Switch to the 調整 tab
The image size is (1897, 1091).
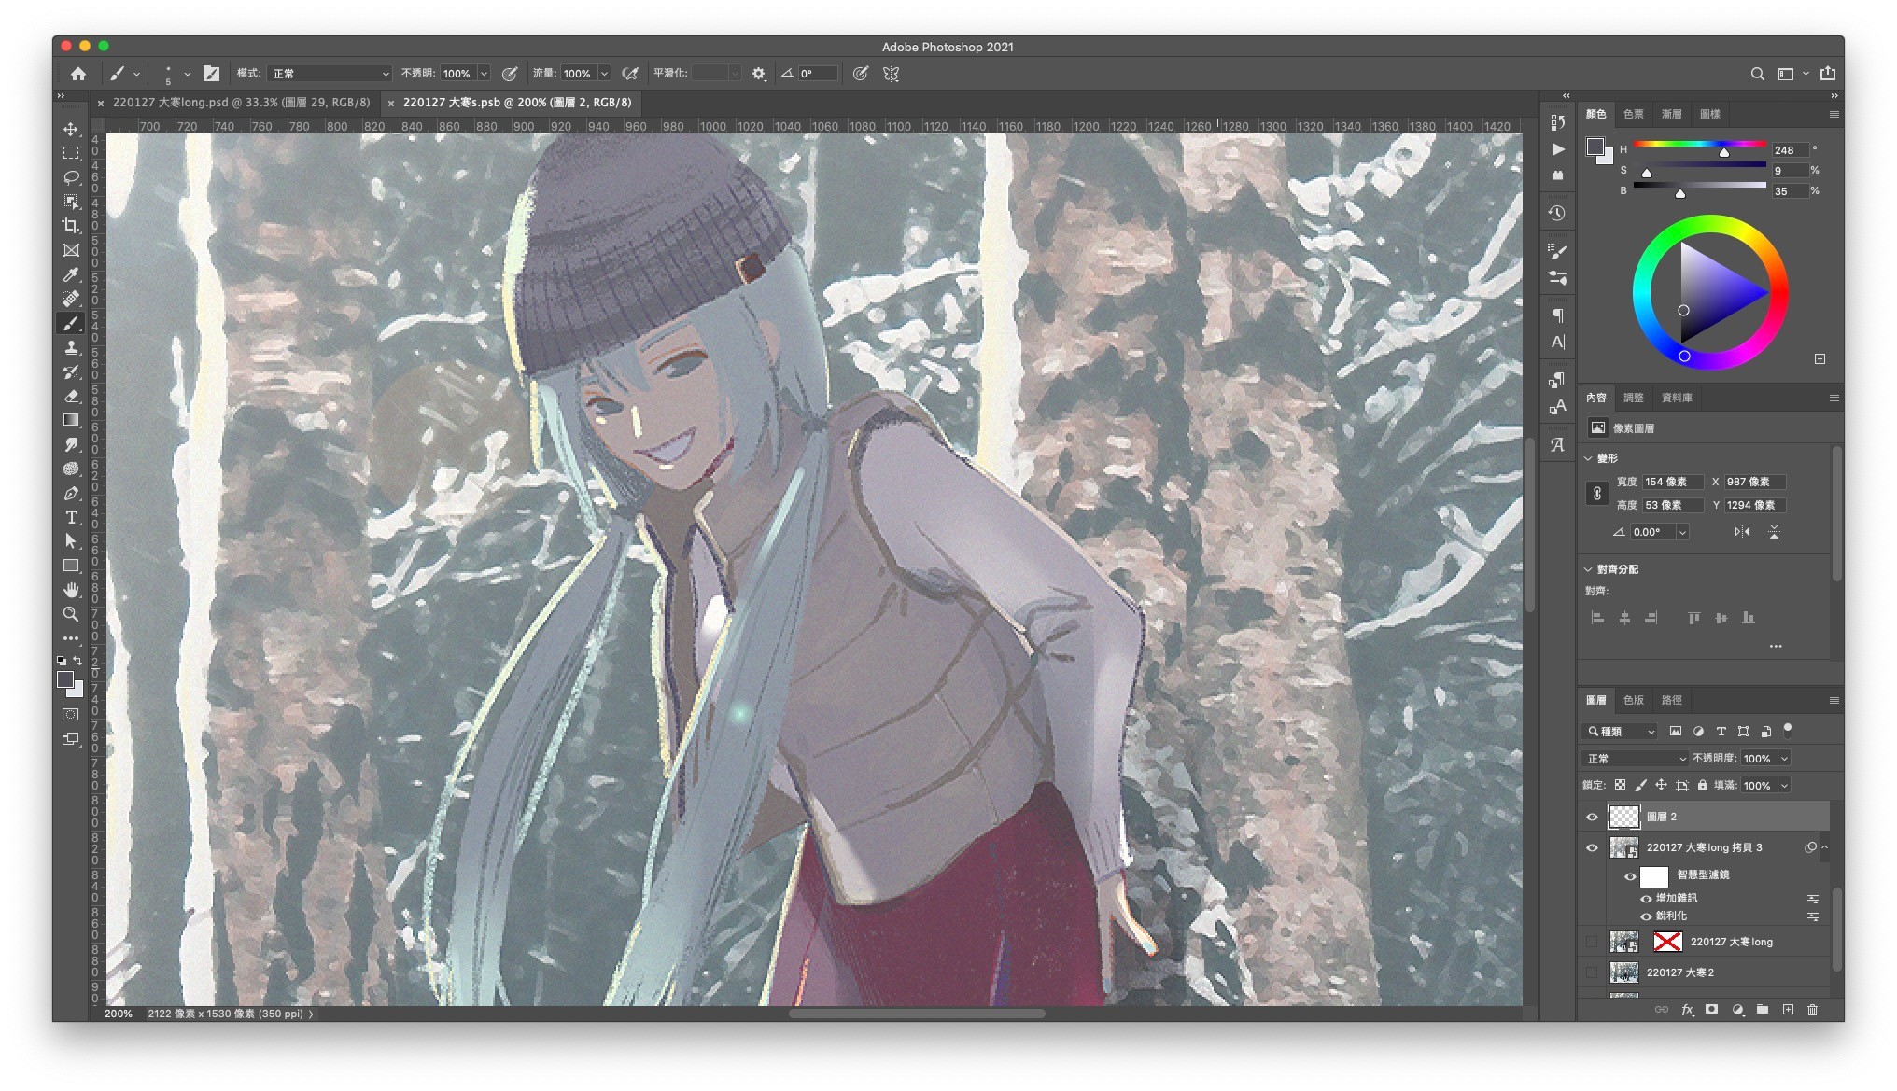coord(1633,398)
